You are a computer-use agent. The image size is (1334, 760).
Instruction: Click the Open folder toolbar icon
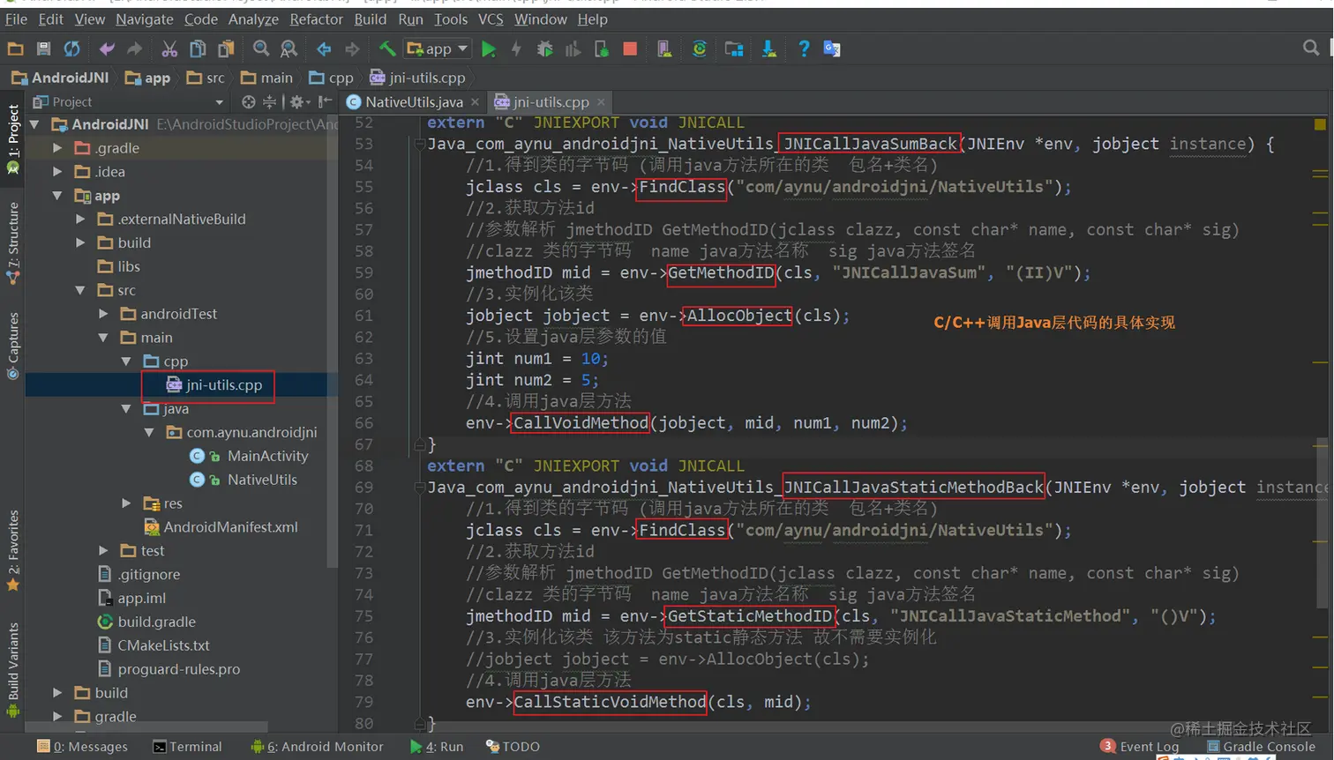(15, 49)
